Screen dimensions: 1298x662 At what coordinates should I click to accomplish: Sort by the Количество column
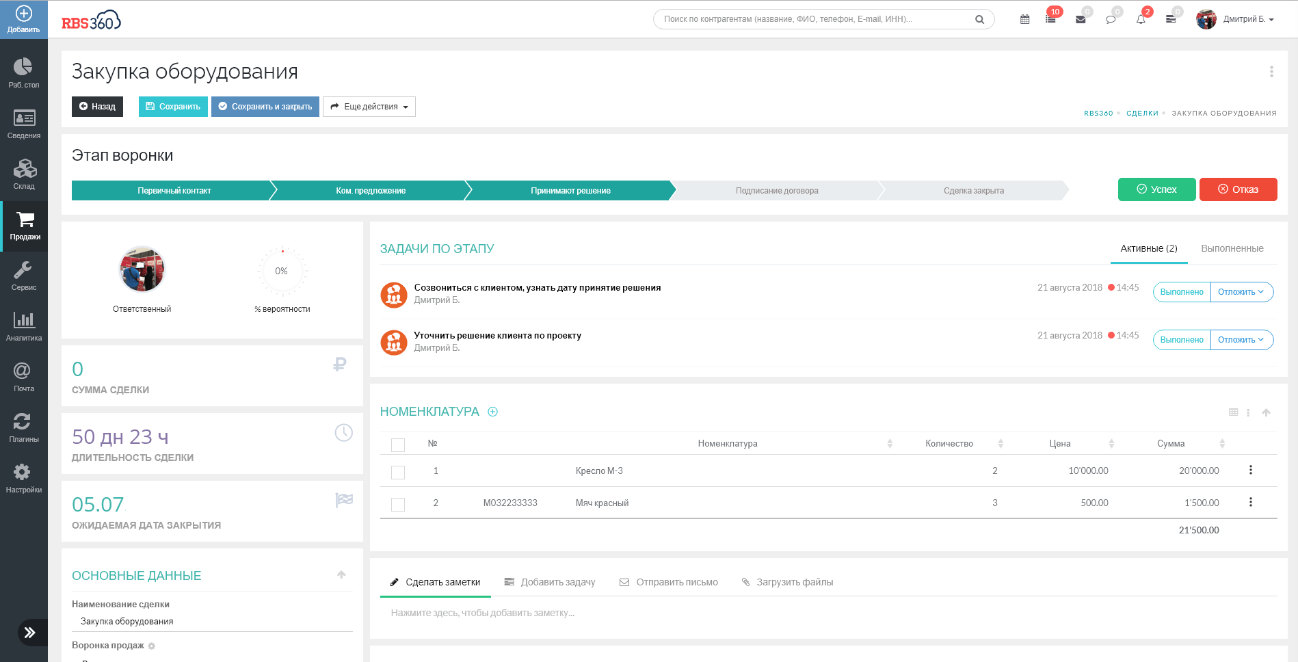pos(1001,444)
